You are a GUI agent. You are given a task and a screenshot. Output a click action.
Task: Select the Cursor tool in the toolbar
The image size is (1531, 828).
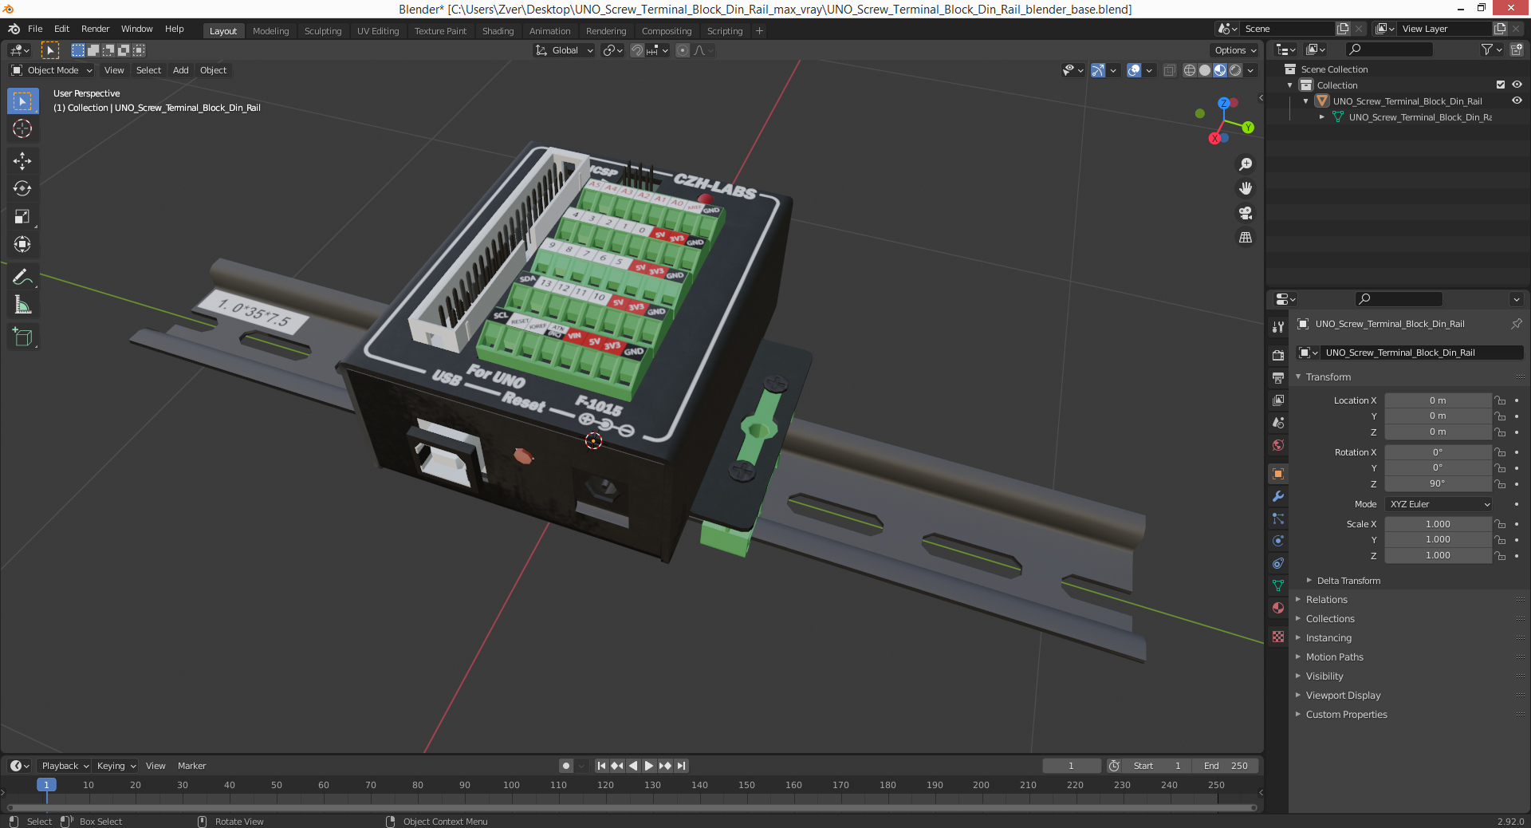[x=22, y=128]
